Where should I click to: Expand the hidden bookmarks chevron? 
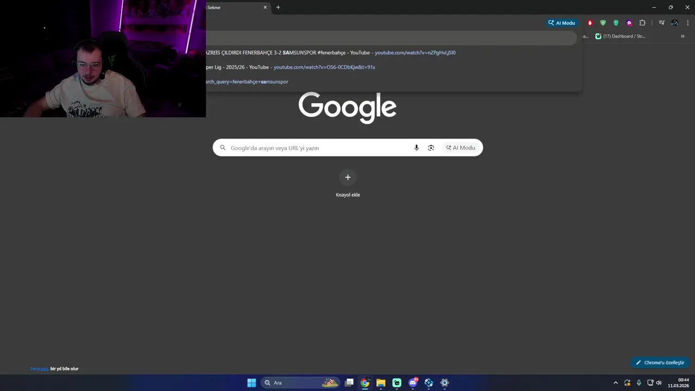[683, 36]
